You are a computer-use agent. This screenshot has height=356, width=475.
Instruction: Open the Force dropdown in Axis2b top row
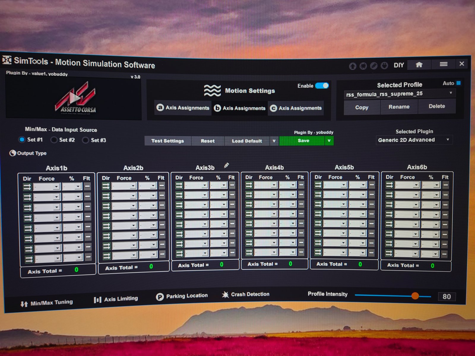(x=124, y=186)
